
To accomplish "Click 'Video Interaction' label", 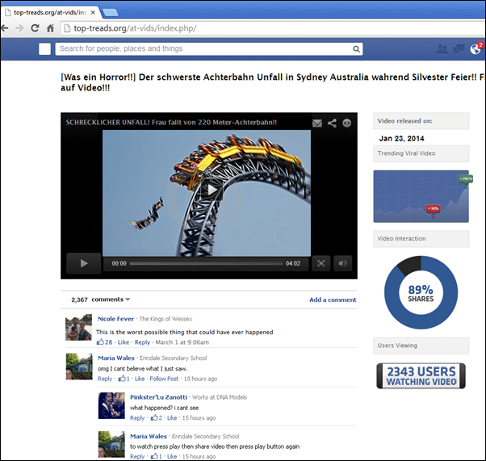I will coord(401,238).
